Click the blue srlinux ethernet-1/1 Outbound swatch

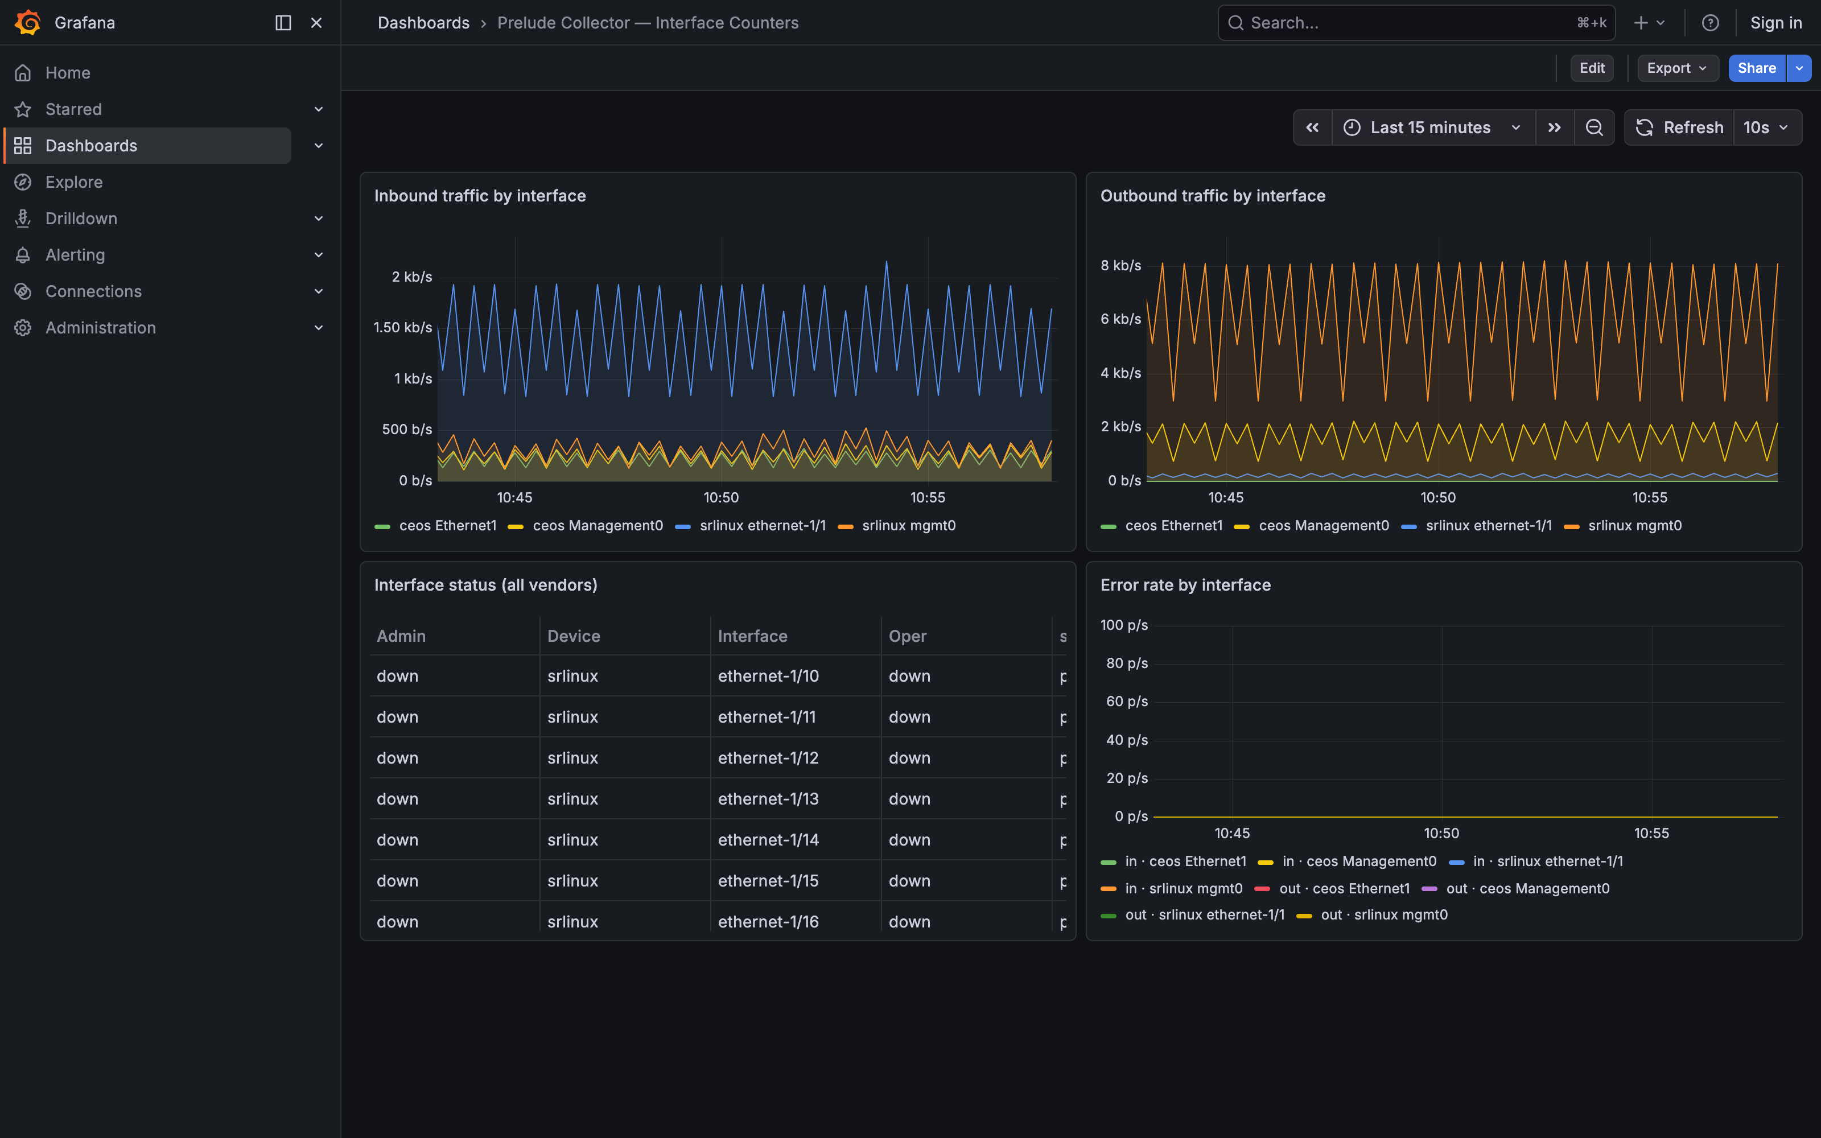(x=1408, y=527)
